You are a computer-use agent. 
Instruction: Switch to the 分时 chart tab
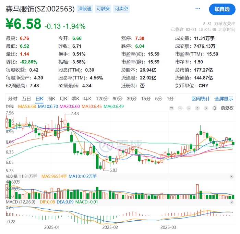click(x=13, y=99)
